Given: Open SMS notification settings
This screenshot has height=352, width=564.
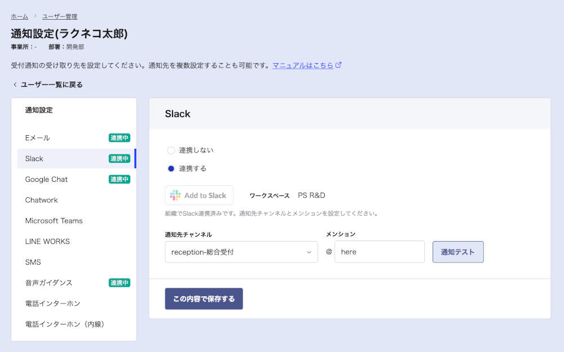Looking at the screenshot, I should click(77, 262).
